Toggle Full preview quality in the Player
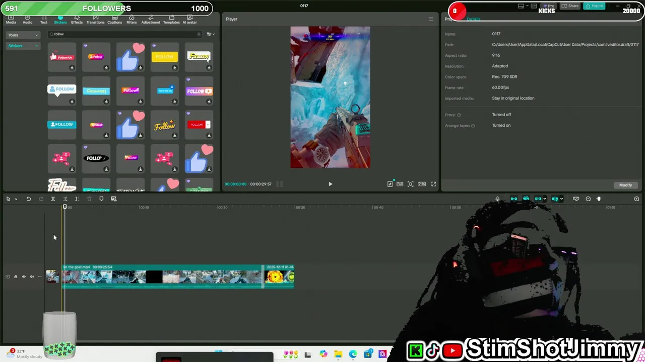The height and width of the screenshot is (362, 645). tap(400, 184)
